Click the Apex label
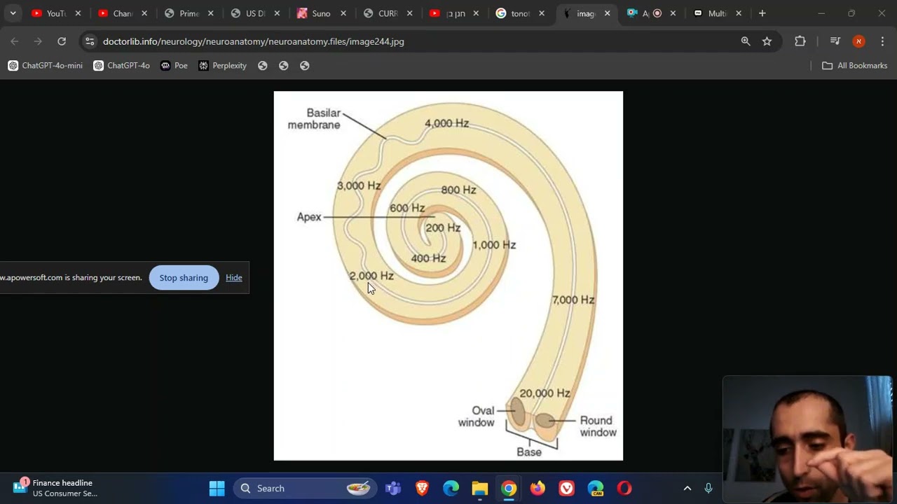 click(309, 217)
